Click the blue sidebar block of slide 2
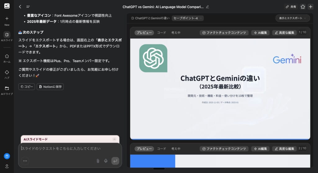 coord(152,161)
